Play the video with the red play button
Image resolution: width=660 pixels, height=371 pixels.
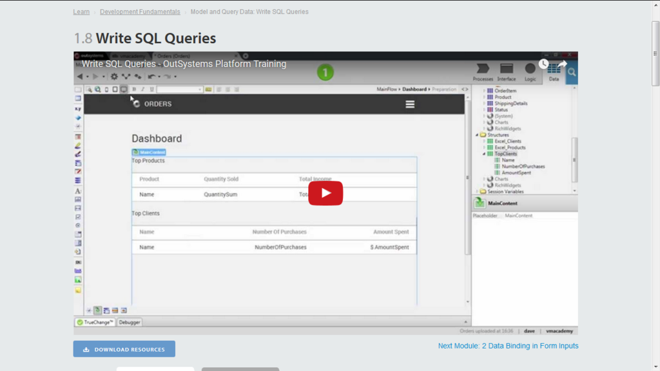325,193
